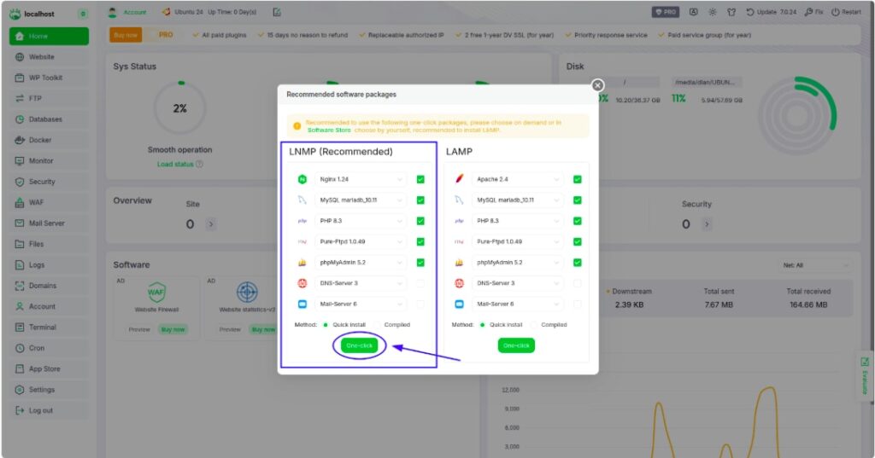
Task: Uncheck Apache 2.4 checkbox in LAMP
Action: tap(577, 179)
